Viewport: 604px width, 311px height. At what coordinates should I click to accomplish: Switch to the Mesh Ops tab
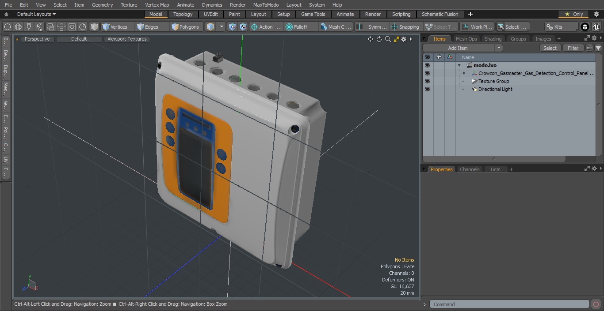point(466,39)
